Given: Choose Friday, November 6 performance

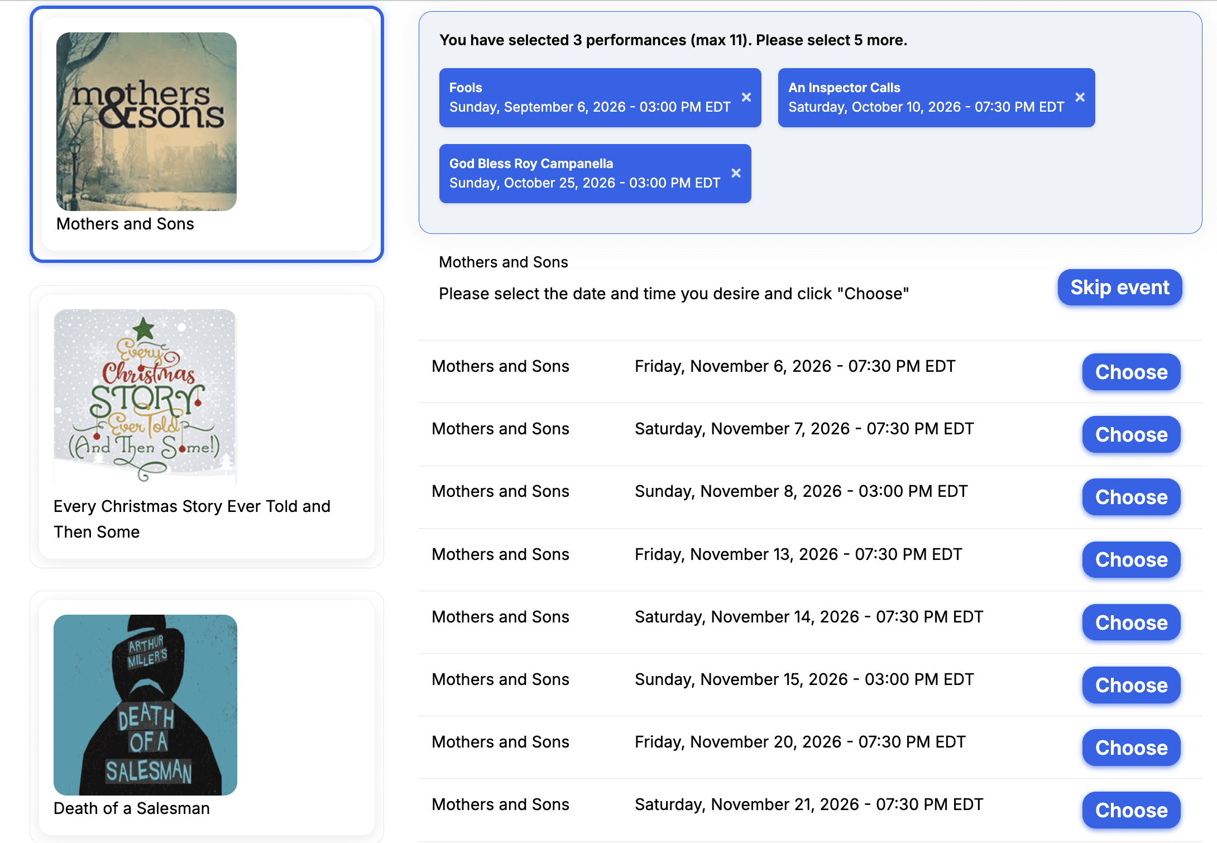Looking at the screenshot, I should [1131, 372].
